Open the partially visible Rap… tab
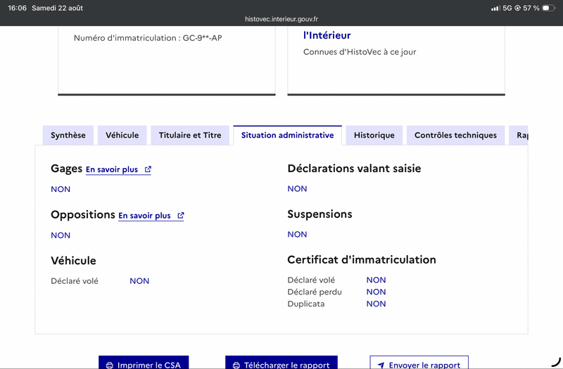 point(519,135)
